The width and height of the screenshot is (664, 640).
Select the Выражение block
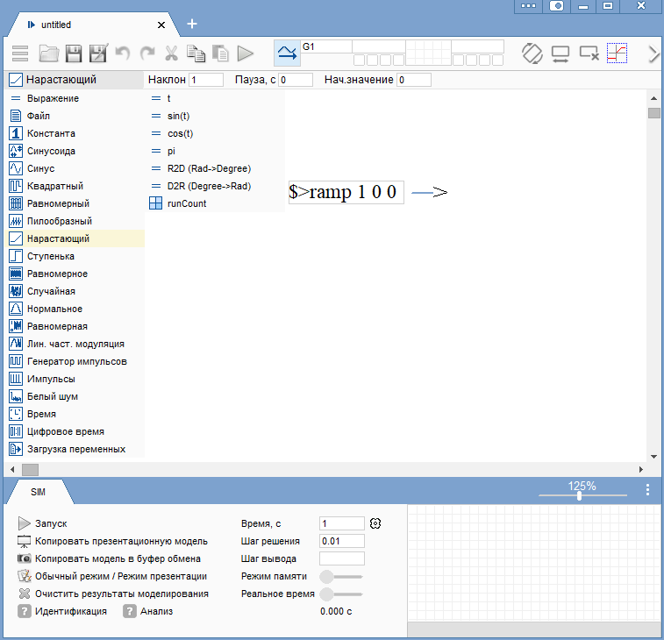click(76, 98)
